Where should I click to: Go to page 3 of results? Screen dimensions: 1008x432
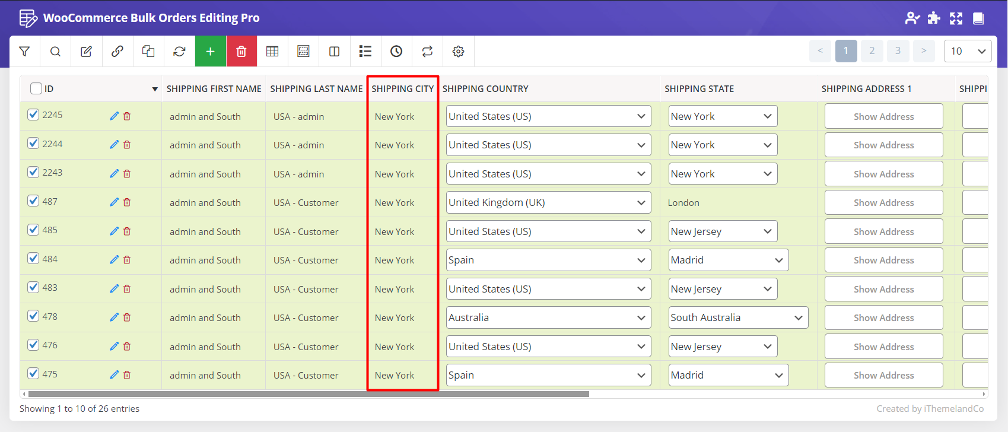898,51
